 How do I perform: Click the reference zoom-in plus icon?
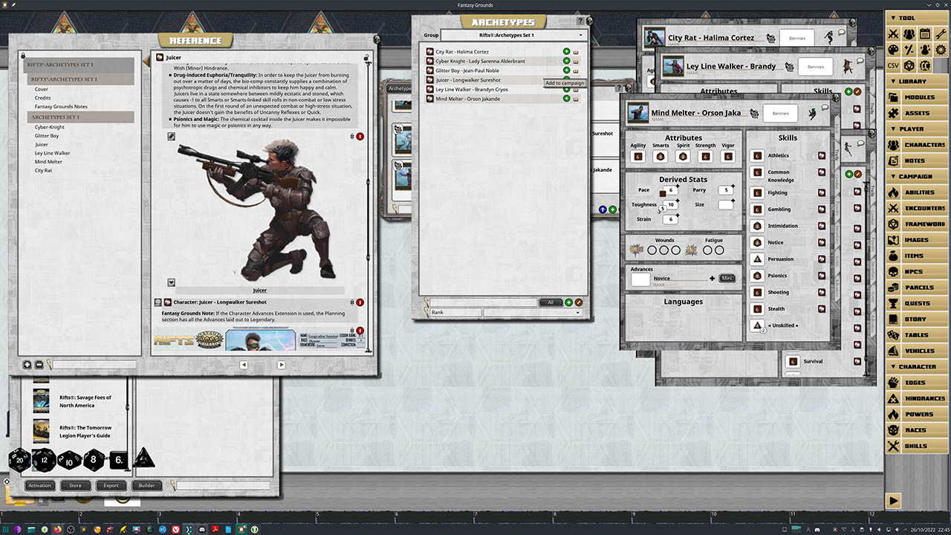(27, 365)
